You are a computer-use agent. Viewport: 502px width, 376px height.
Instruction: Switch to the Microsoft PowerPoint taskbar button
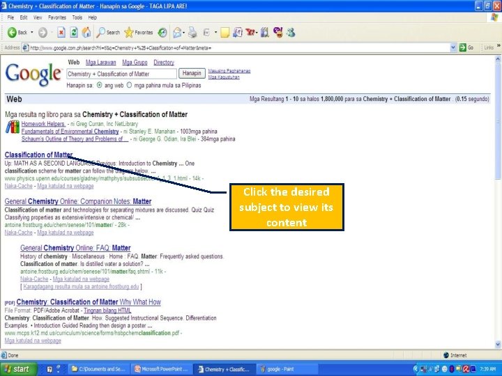click(162, 369)
